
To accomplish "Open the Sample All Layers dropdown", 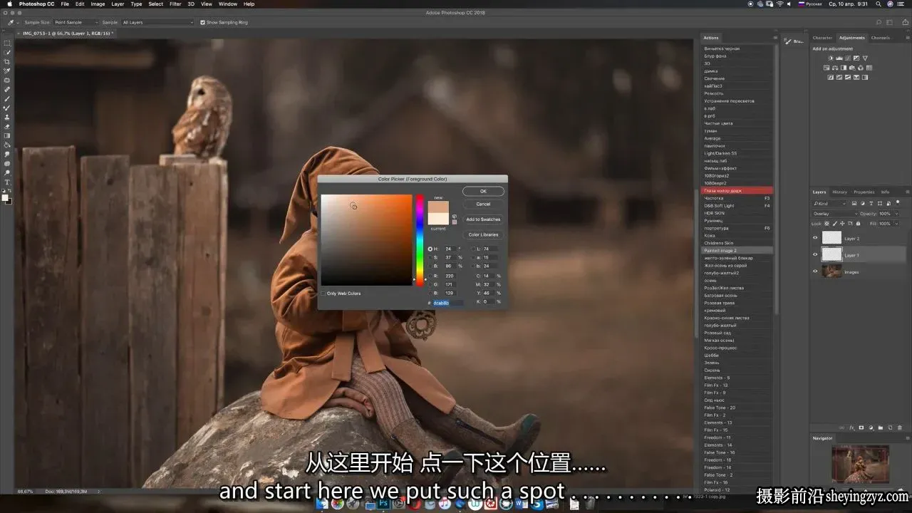I will point(157,22).
